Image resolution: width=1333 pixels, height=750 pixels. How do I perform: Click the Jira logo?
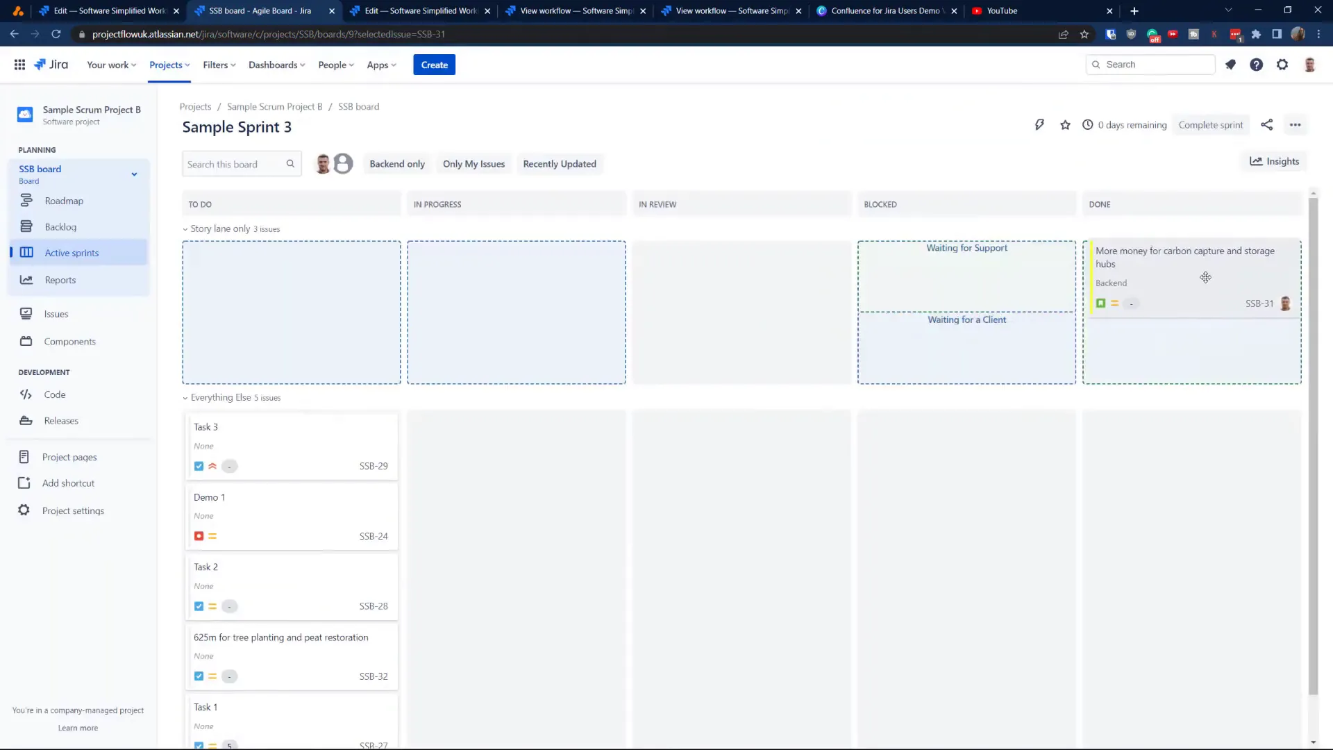coord(51,65)
